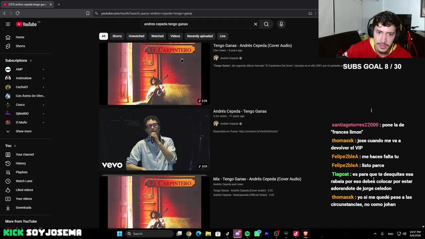Focus the YouTube search input field

pyautogui.click(x=198, y=24)
